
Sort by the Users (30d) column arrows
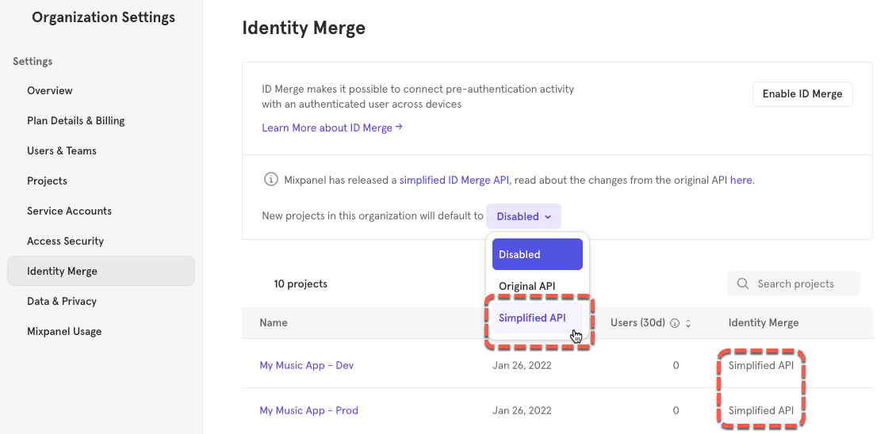coord(688,323)
